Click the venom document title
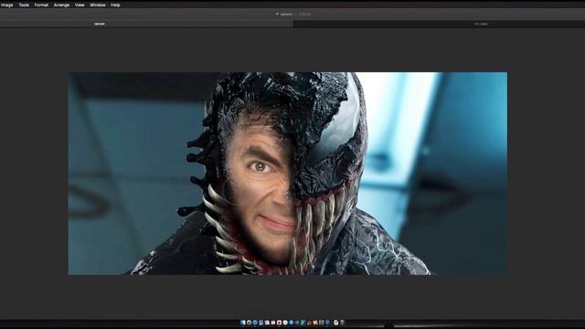The width and height of the screenshot is (585, 329). tap(286, 15)
